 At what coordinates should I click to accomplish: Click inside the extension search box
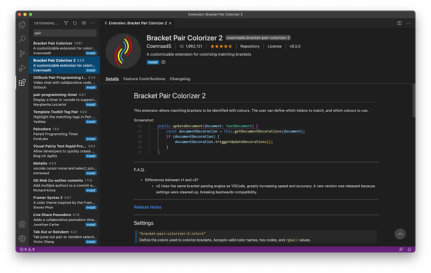tap(65, 33)
